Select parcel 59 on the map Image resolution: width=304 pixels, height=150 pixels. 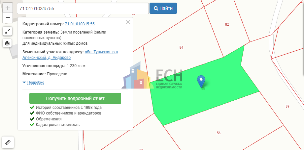tap(287, 106)
